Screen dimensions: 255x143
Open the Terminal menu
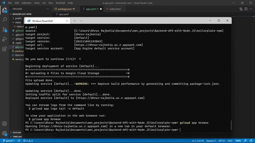click(60, 3)
